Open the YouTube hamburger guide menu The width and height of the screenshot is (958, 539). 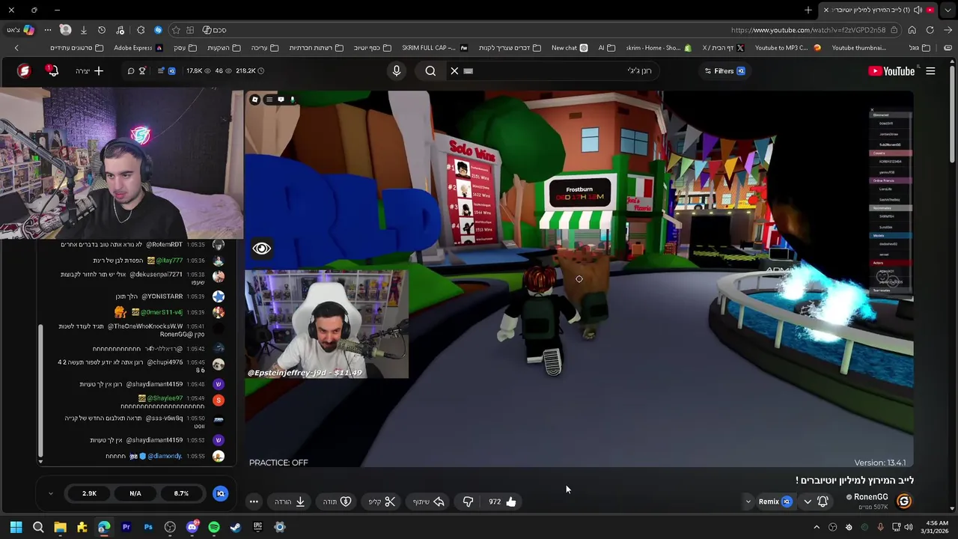(x=930, y=71)
